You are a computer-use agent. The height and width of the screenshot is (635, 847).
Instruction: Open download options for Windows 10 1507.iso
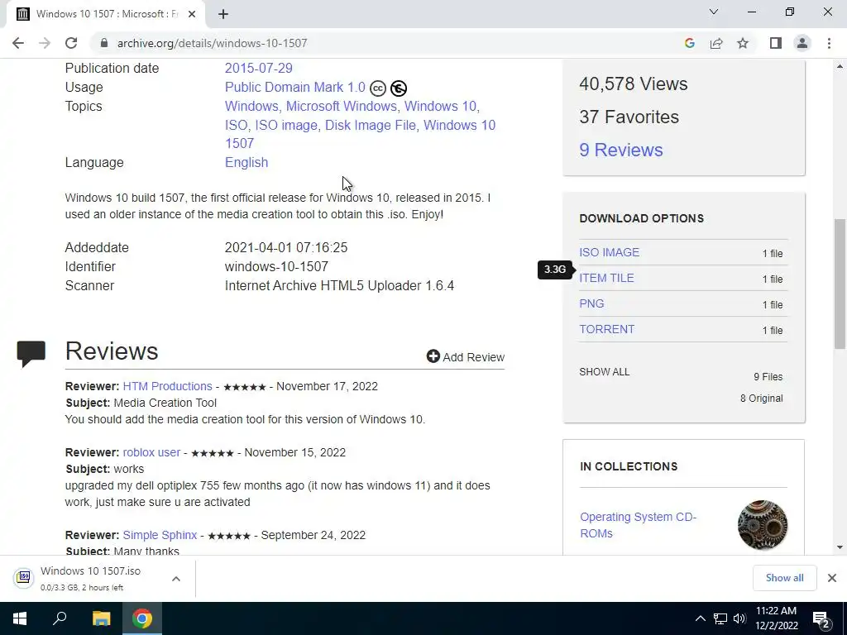[176, 579]
